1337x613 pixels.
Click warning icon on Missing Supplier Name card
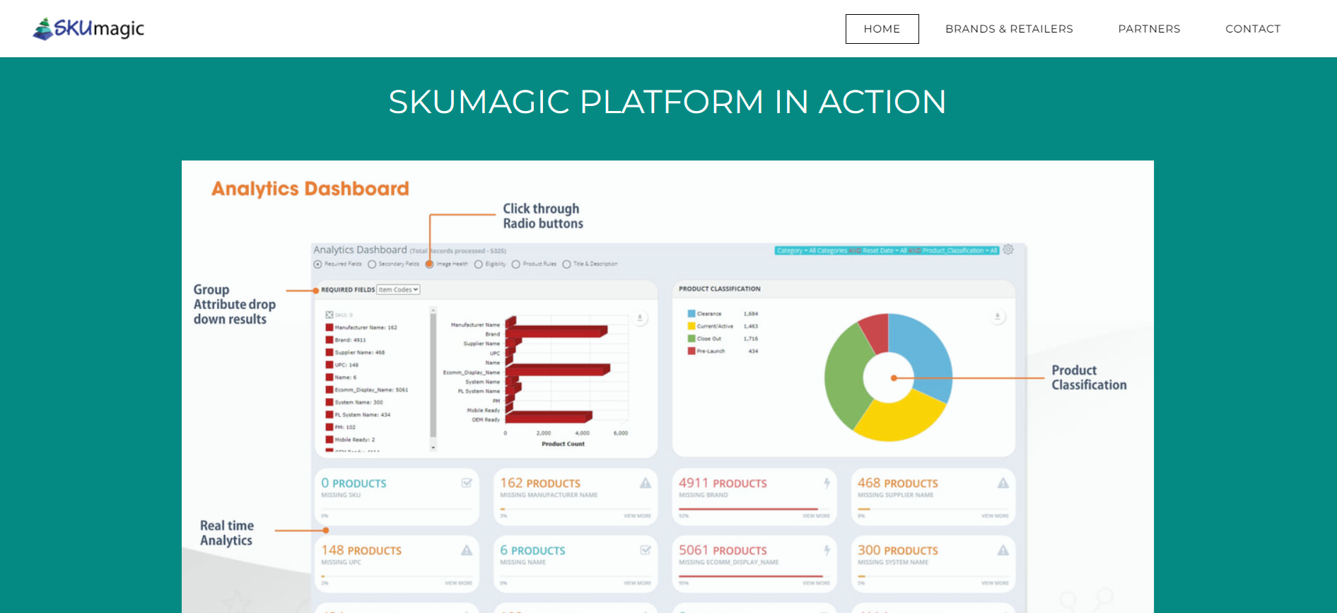(x=1003, y=483)
